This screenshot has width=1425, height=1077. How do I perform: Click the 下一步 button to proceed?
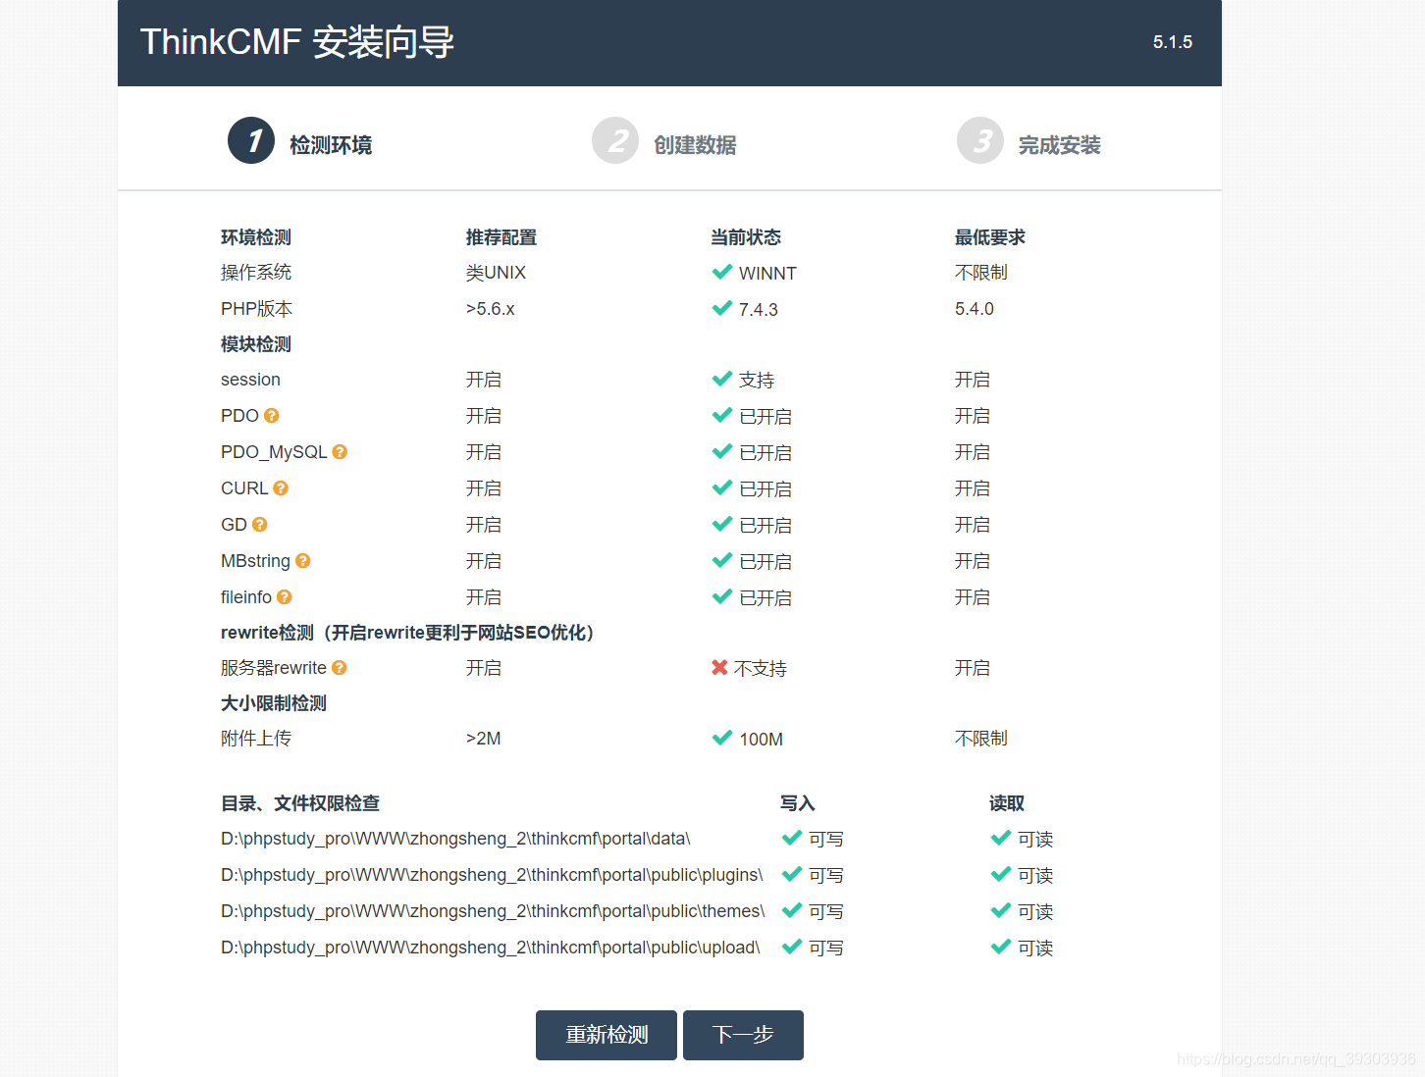click(x=743, y=1035)
